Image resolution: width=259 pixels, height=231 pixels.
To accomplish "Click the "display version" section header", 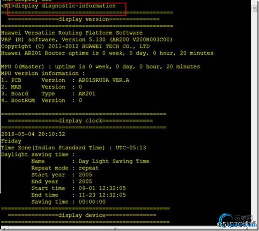I will coord(83,19).
